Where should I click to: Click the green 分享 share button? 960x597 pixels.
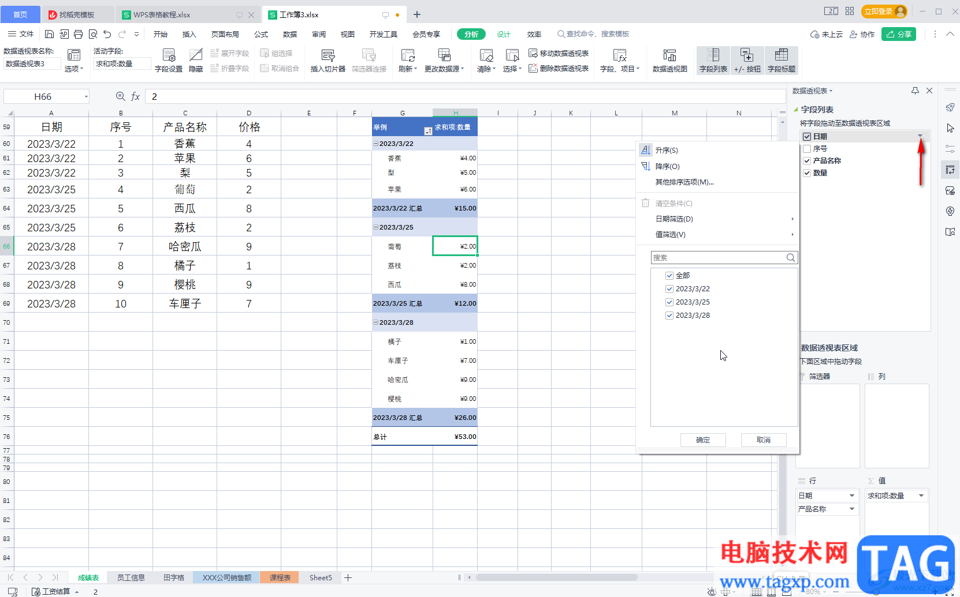coord(899,34)
